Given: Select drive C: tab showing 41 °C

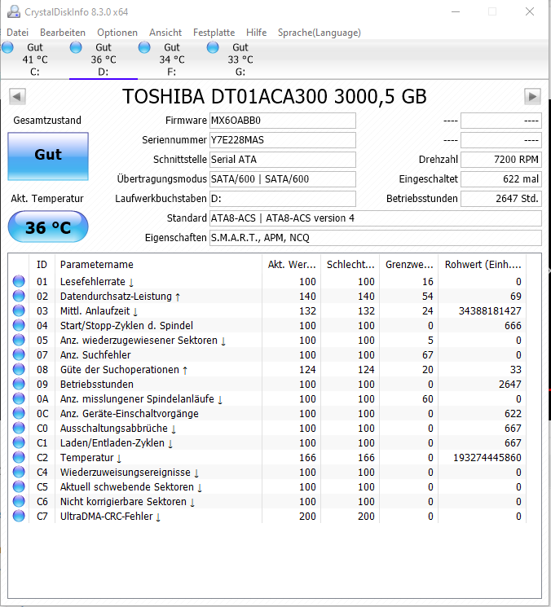Looking at the screenshot, I should click(34, 59).
